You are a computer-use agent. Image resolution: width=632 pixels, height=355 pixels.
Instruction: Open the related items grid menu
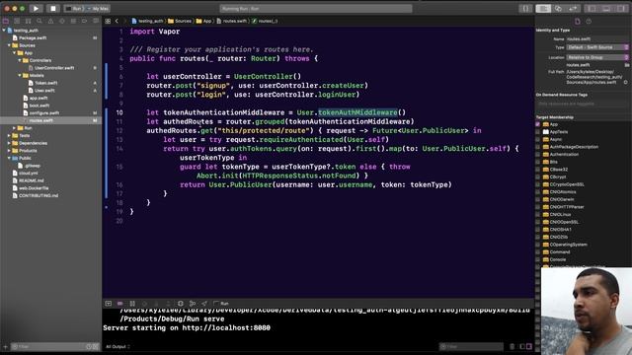tap(108, 21)
